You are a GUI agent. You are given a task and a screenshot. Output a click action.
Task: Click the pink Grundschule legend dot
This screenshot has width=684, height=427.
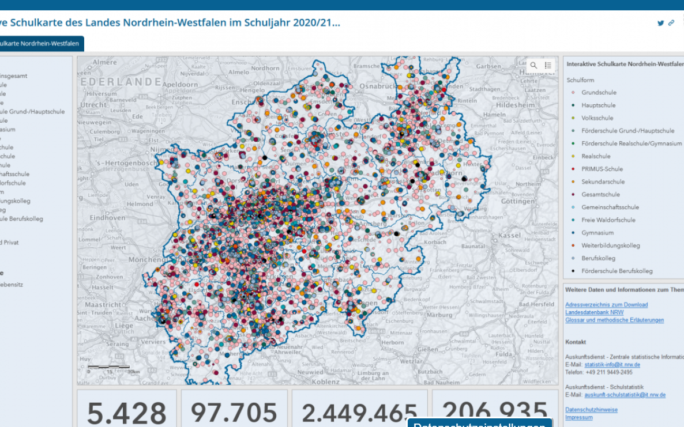[x=572, y=93]
